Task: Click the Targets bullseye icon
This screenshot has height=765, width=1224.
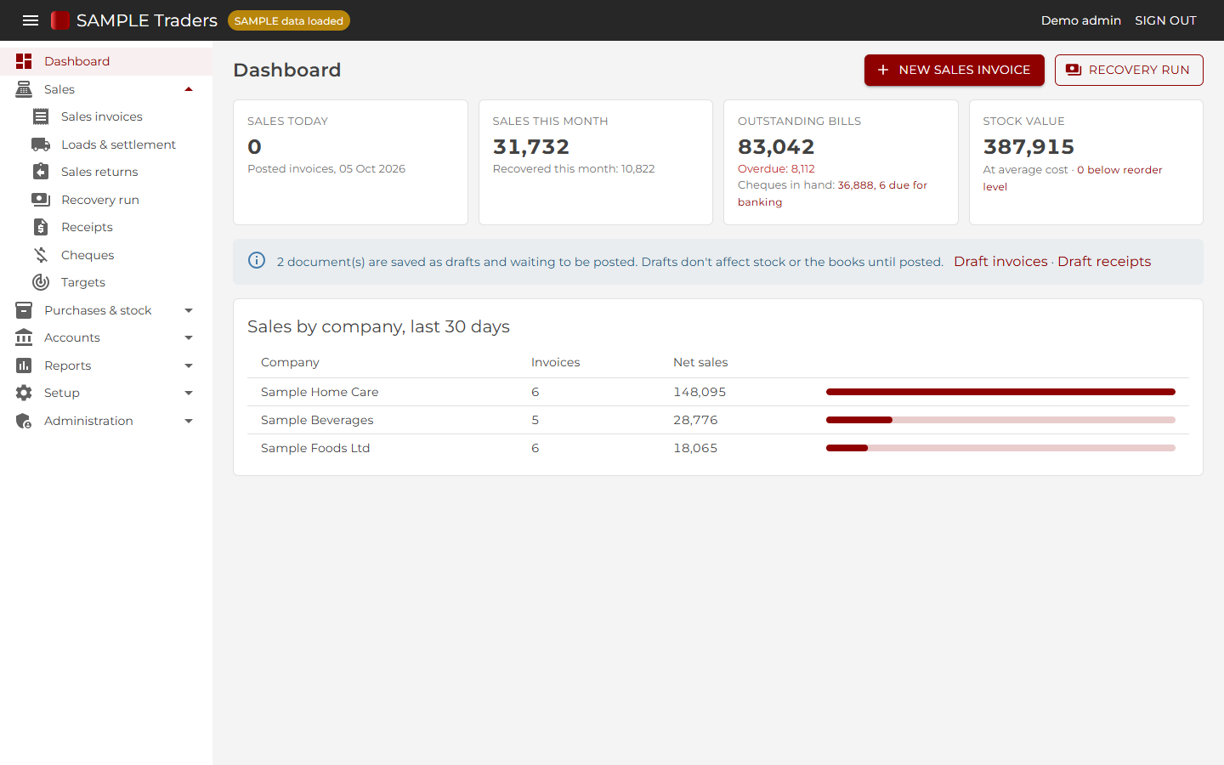Action: (41, 282)
